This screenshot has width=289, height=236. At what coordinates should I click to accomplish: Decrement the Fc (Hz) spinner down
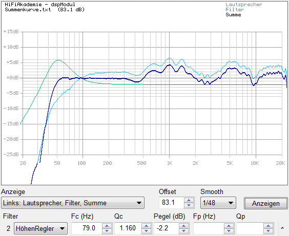click(x=107, y=231)
